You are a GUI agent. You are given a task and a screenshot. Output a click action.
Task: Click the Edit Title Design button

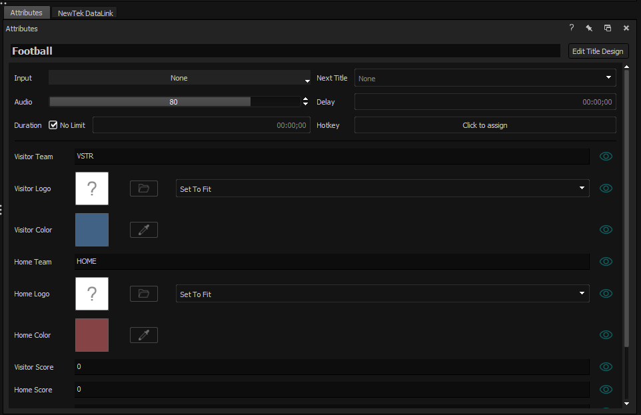pos(598,51)
